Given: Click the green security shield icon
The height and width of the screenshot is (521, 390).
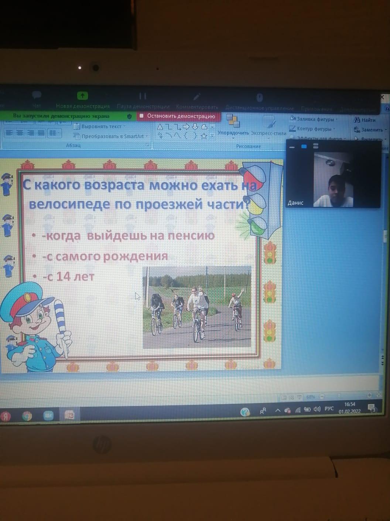Looking at the screenshot, I should click(129, 116).
